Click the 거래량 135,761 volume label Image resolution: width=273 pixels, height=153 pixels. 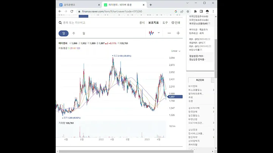(66, 123)
